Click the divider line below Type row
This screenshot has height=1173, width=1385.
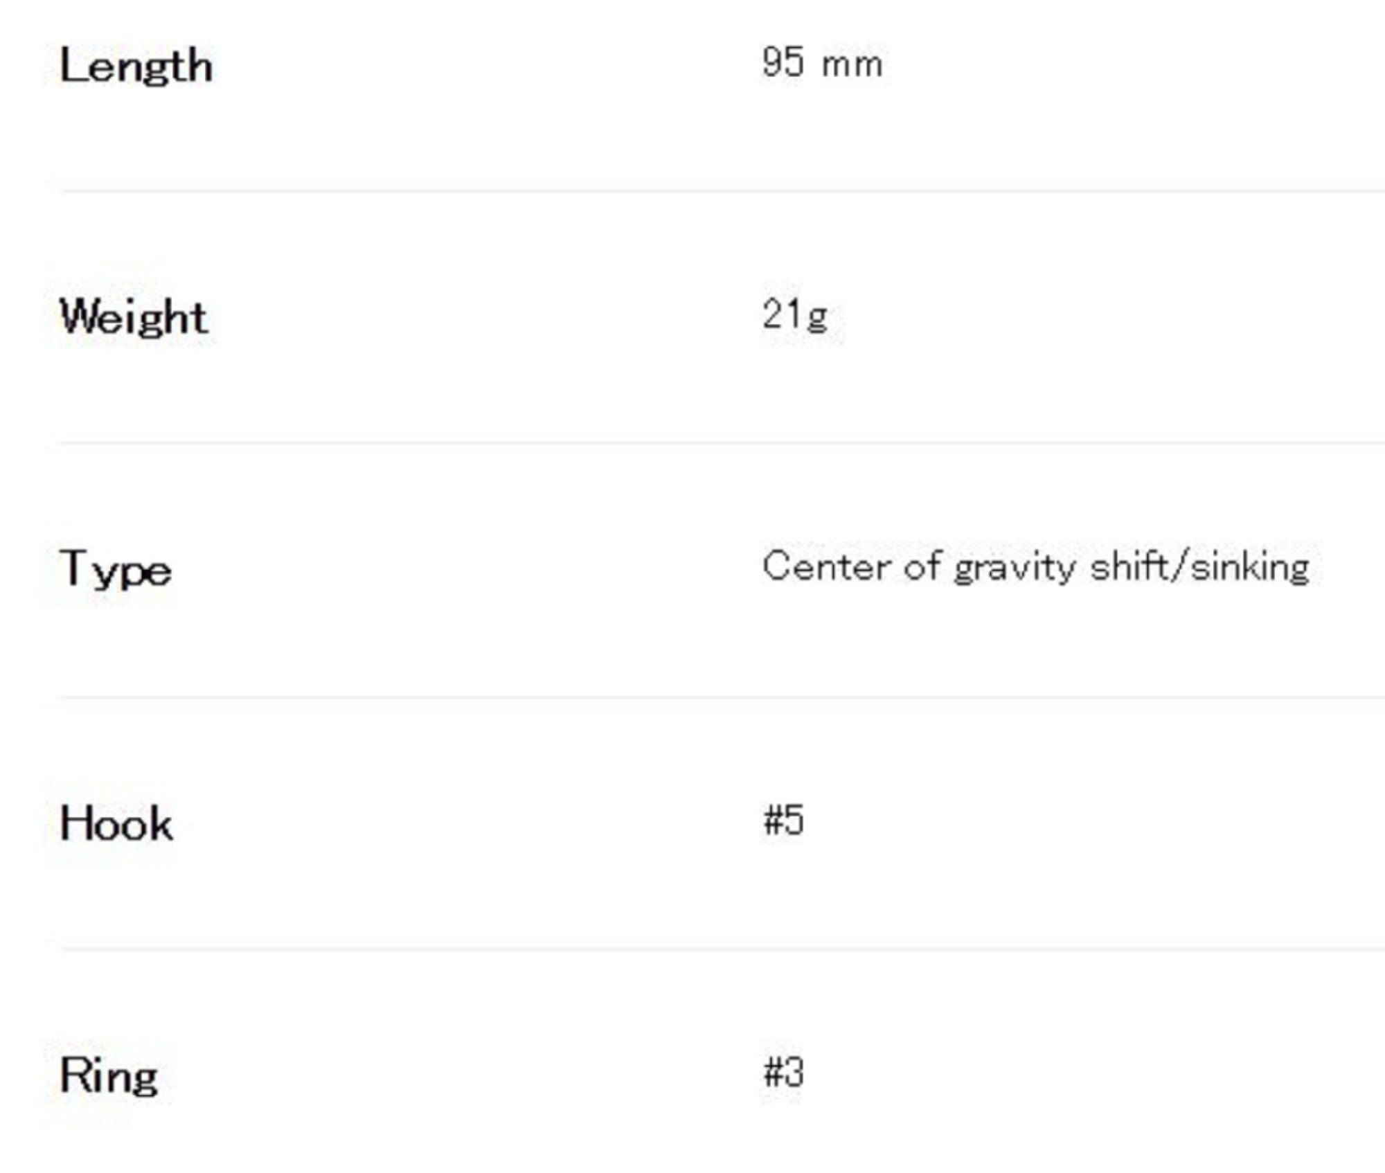(x=720, y=697)
